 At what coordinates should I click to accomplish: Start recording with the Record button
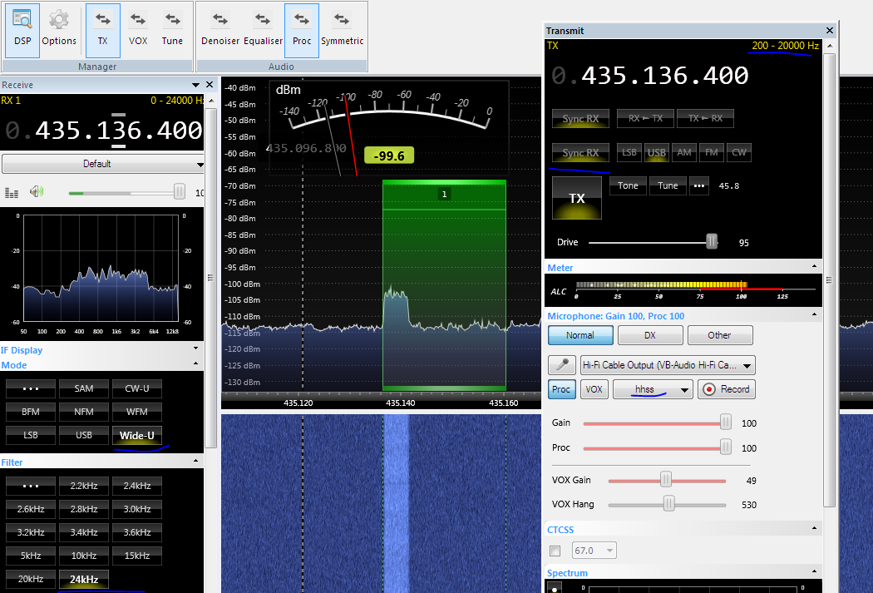point(725,389)
